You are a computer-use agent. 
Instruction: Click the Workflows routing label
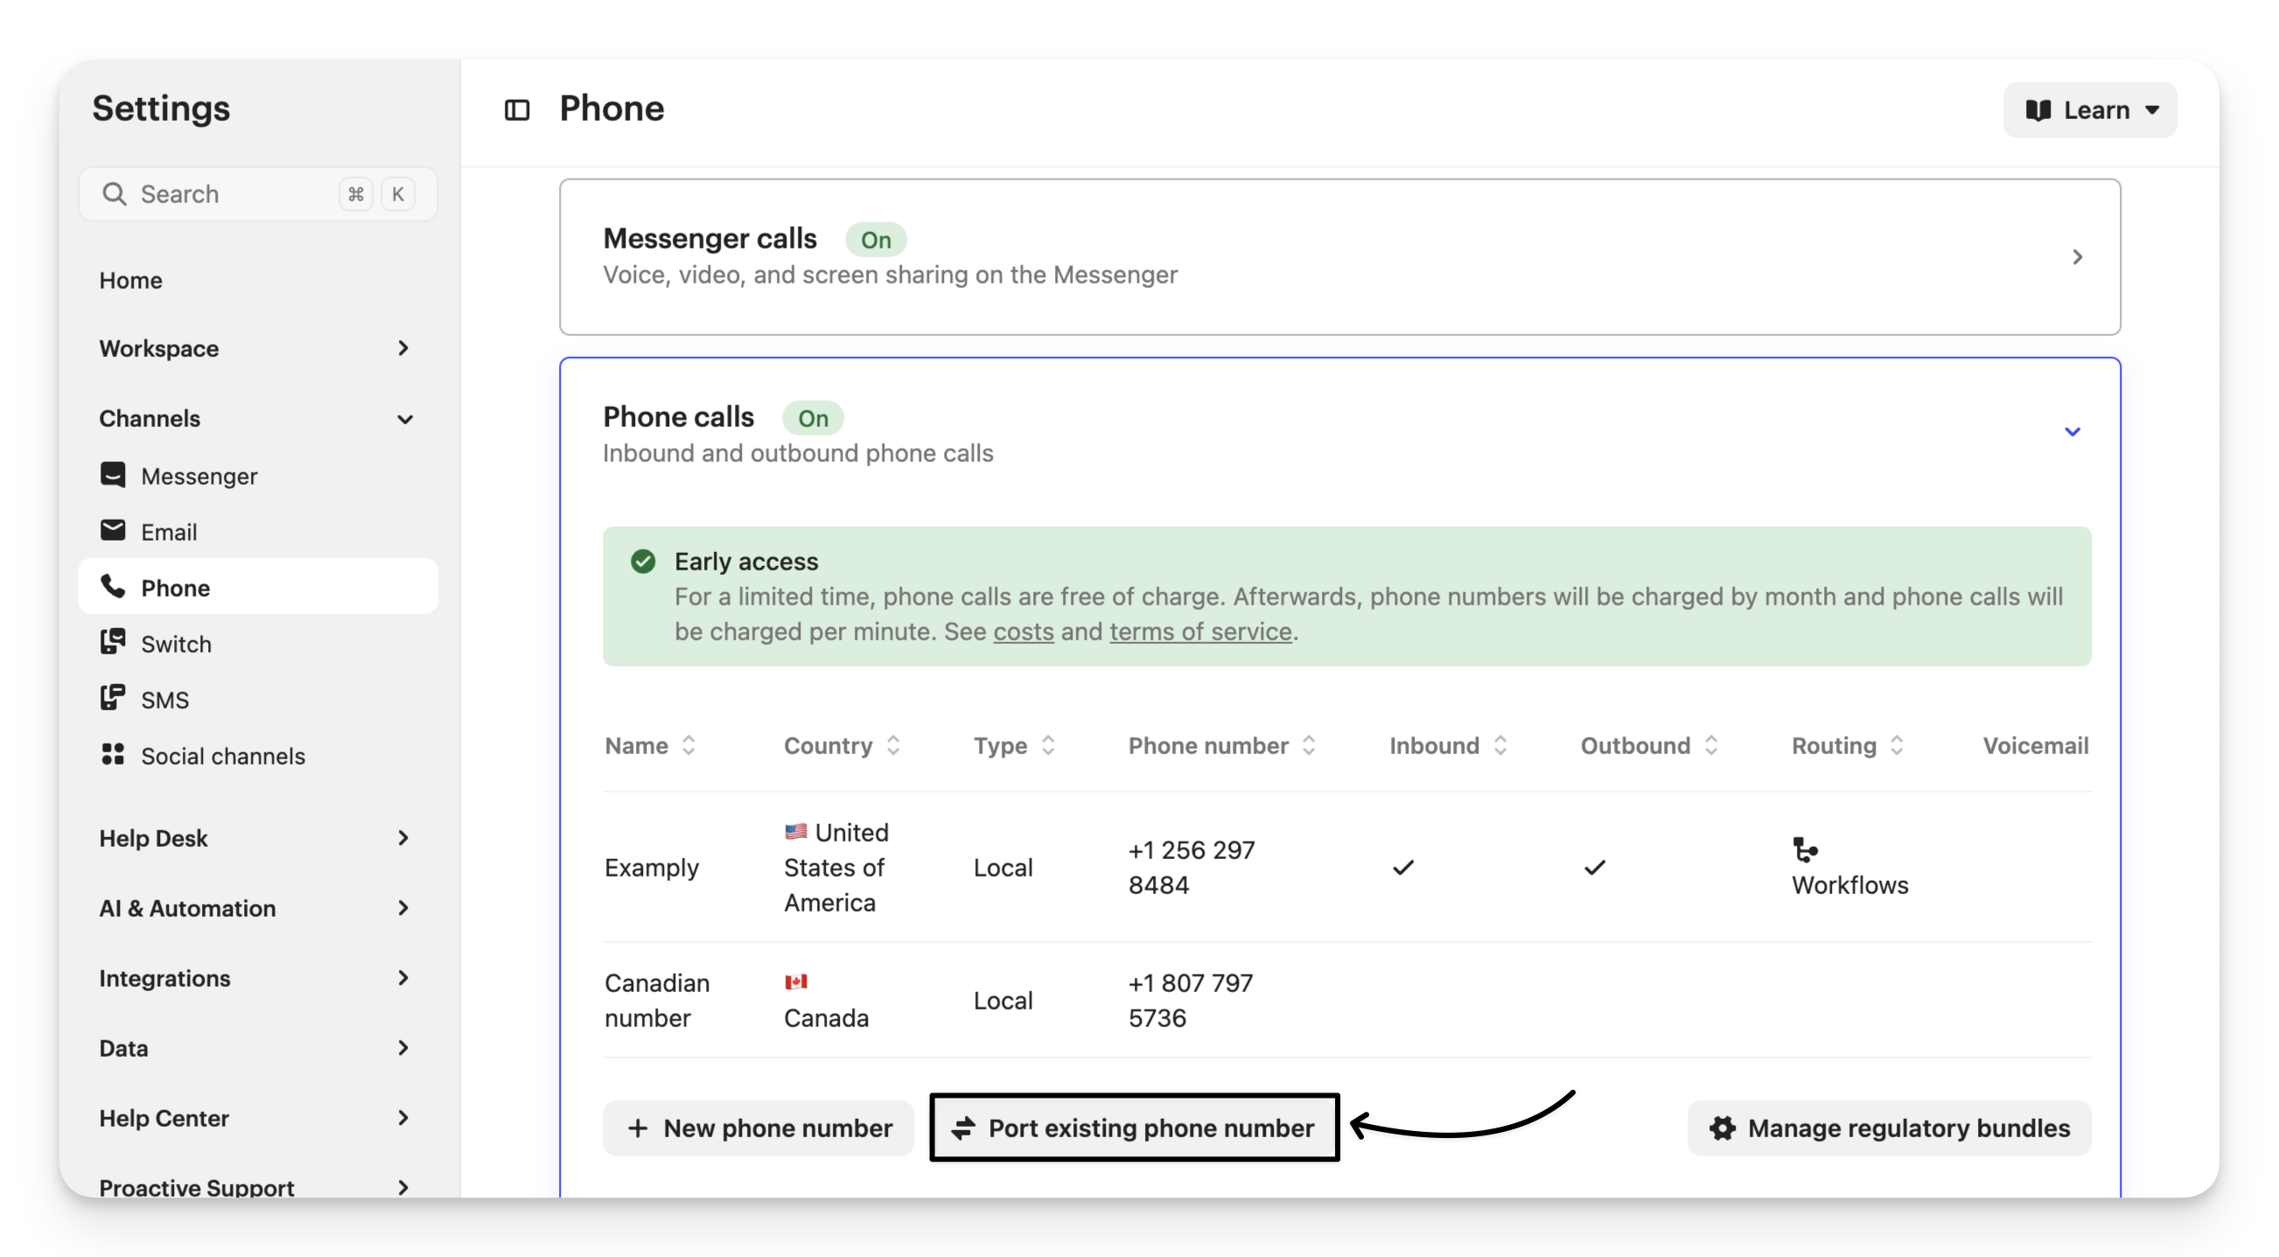tap(1850, 884)
